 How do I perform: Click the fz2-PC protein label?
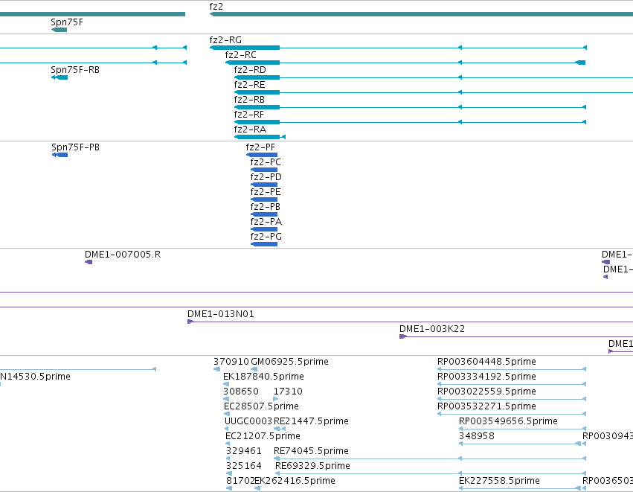(x=266, y=162)
